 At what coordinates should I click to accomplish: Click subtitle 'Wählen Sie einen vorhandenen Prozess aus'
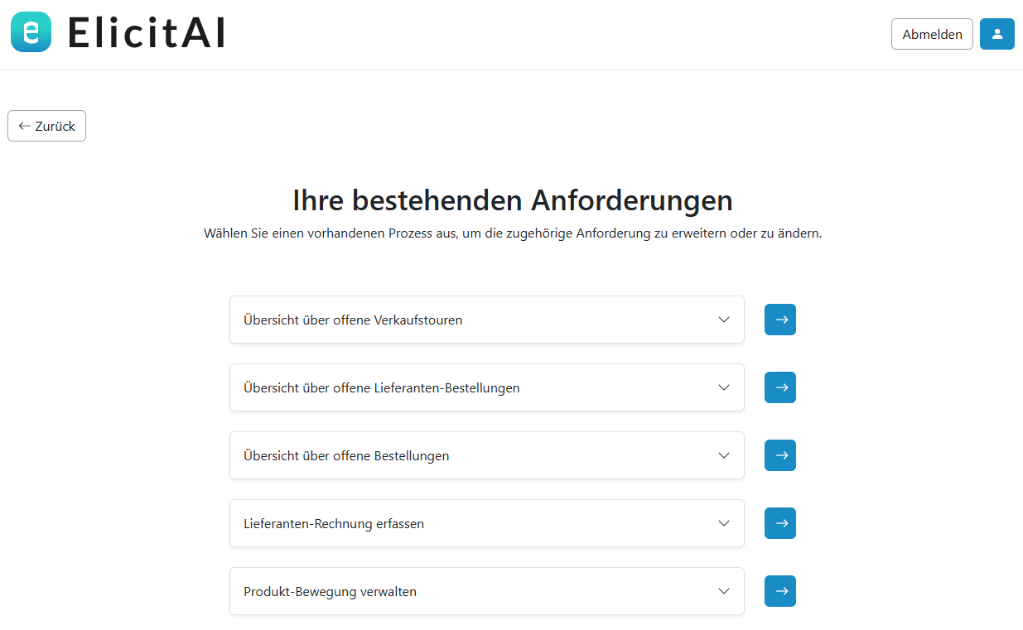point(331,233)
